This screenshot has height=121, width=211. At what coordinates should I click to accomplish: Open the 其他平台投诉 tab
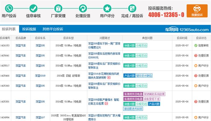click(x=53, y=29)
